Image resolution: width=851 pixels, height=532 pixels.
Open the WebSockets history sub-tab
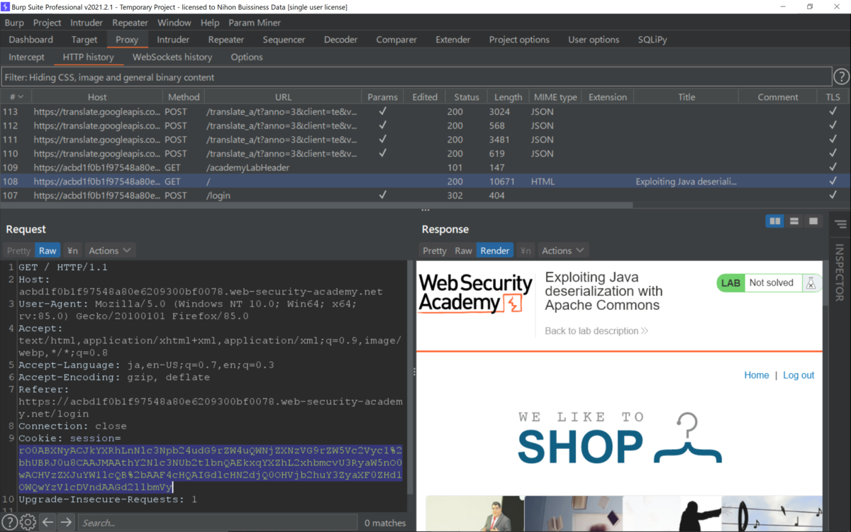coord(172,57)
